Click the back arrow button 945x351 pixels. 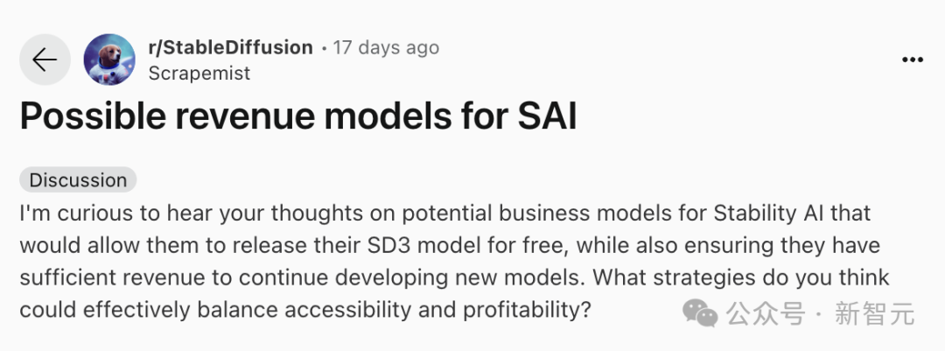click(45, 60)
